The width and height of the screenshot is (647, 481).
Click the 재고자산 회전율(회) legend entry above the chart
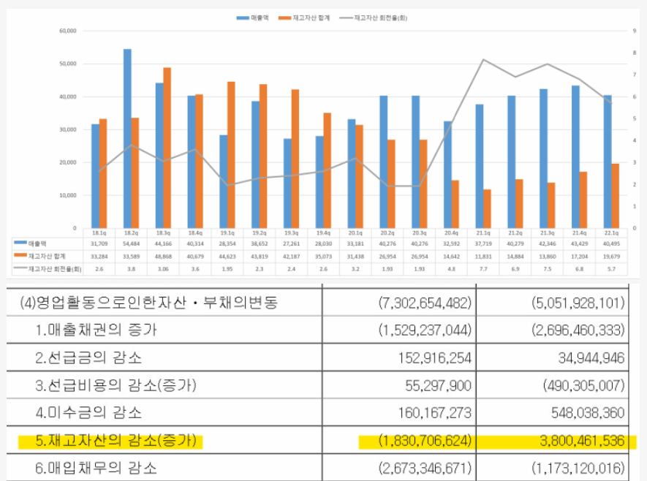[373, 18]
